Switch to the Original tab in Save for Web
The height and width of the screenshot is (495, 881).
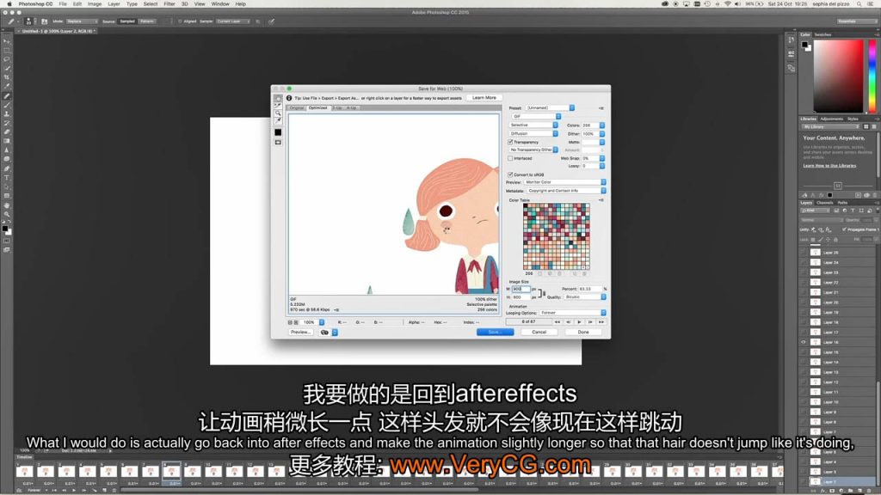297,107
